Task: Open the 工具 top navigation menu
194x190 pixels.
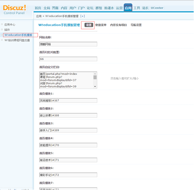Action: tap(137, 8)
